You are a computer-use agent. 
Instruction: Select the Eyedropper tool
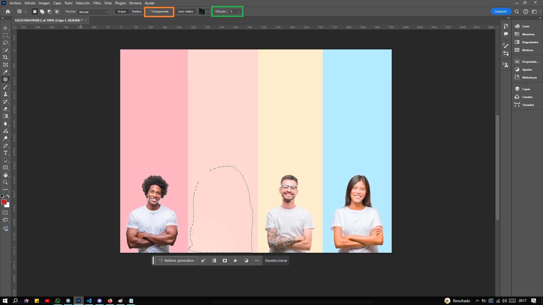[x=5, y=72]
